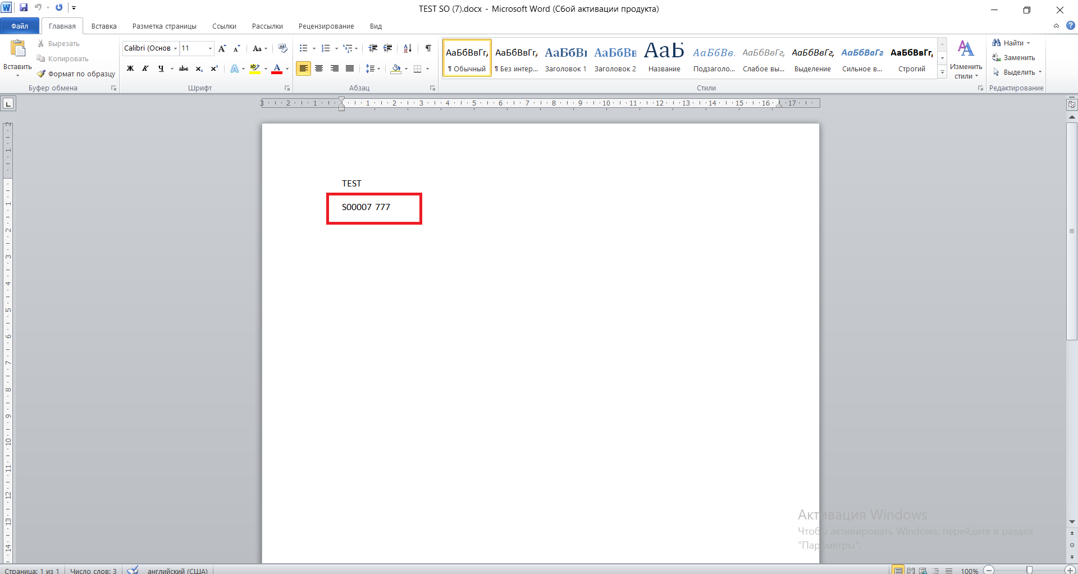The height and width of the screenshot is (574, 1078).
Task: Apply the Название title style
Action: [x=664, y=58]
